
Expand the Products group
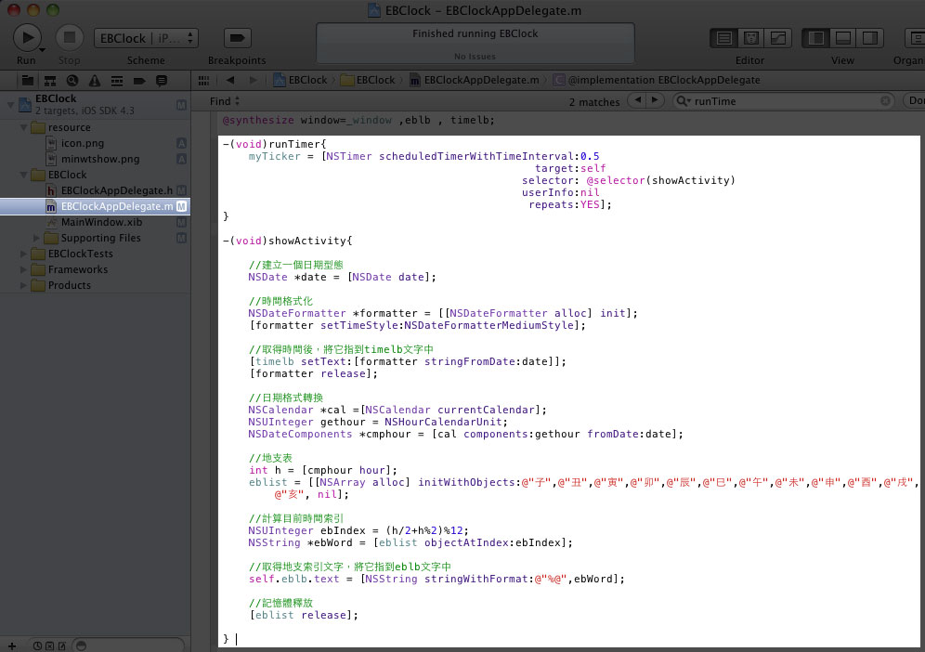(x=23, y=285)
